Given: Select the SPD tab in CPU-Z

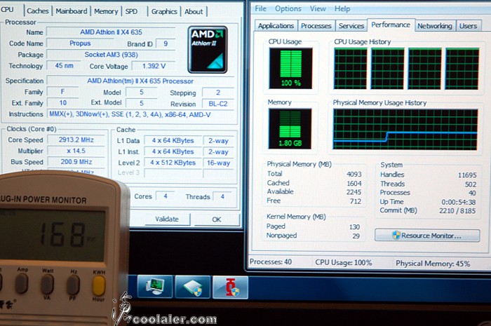Looking at the screenshot, I should [x=132, y=11].
